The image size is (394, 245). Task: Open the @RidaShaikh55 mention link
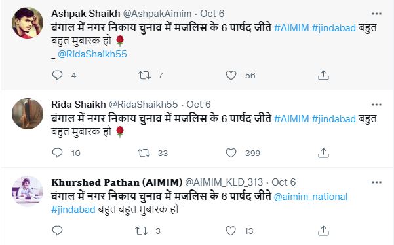(92, 54)
